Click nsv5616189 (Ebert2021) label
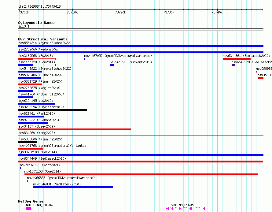 coord(40,165)
